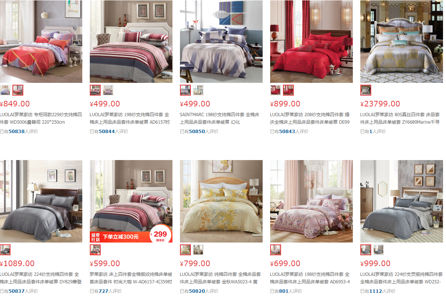The height and width of the screenshot is (298, 446).
Task: View 50843 reviews for red wedding bedding
Action: (287, 132)
